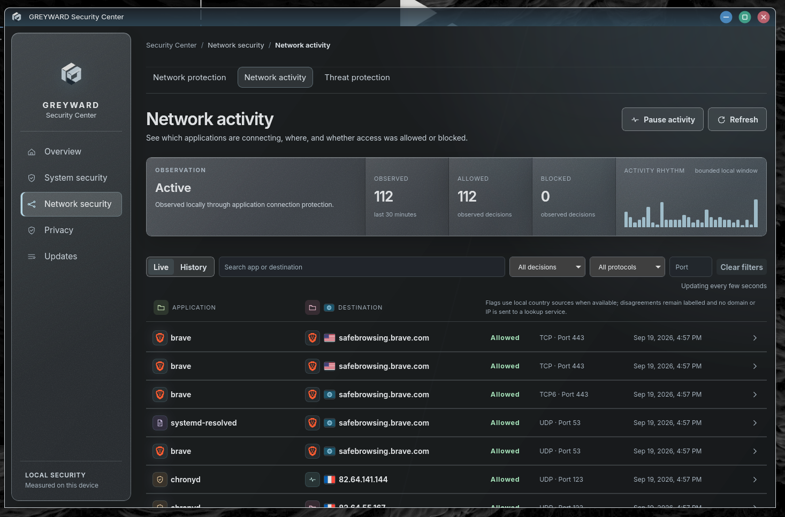Click 'bounded local window' label
Image resolution: width=785 pixels, height=517 pixels.
coord(726,171)
